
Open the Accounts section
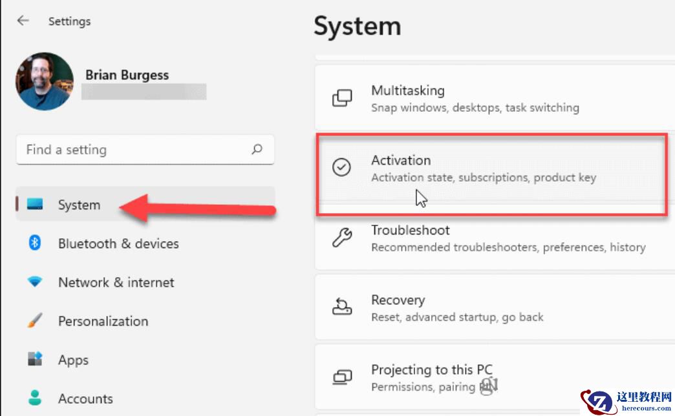(x=85, y=399)
